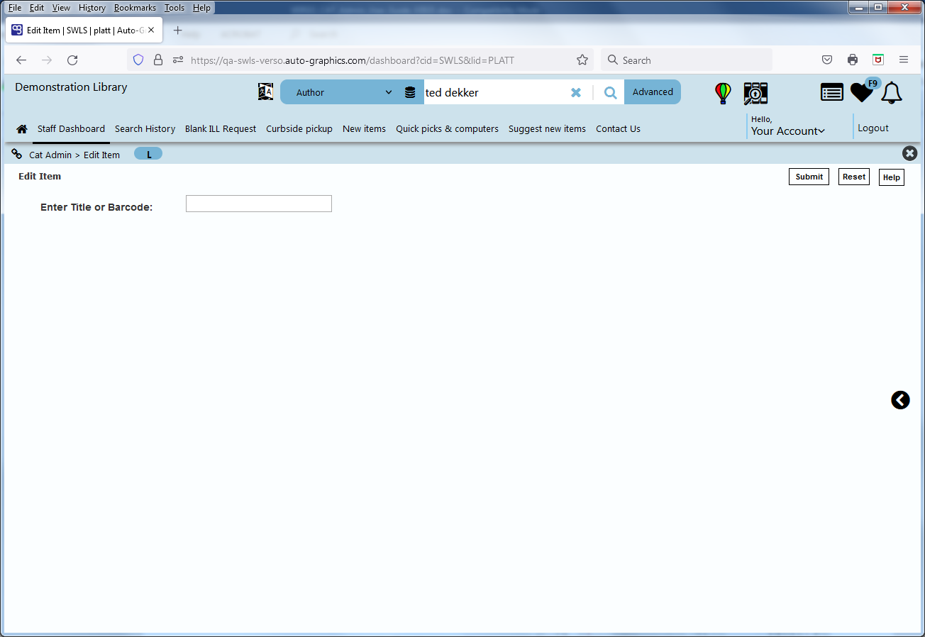Screen dimensions: 925x637
Task: Open the Edit menu
Action: click(37, 8)
